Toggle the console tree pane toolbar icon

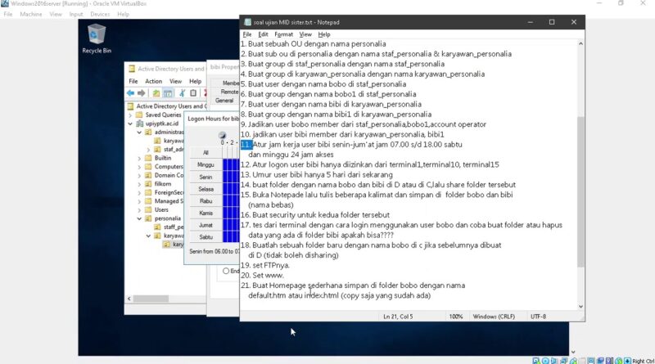point(168,93)
